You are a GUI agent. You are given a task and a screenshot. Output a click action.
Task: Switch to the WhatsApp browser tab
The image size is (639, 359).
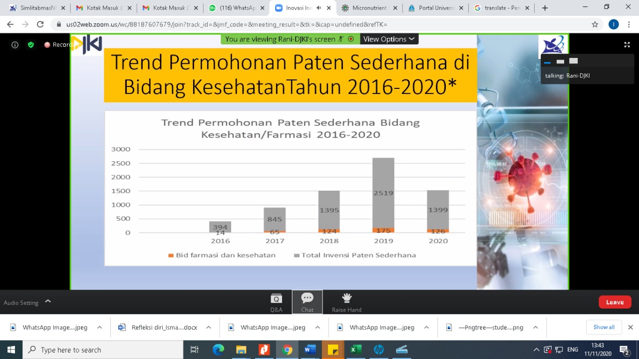(233, 8)
